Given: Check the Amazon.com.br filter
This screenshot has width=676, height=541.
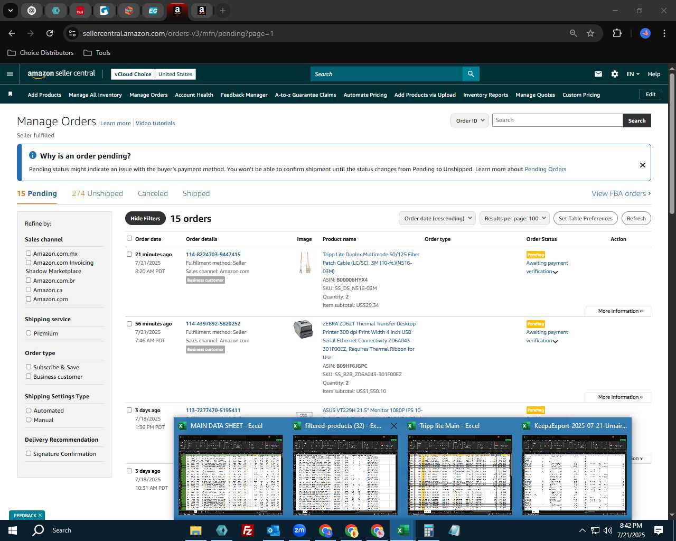Looking at the screenshot, I should click(29, 280).
